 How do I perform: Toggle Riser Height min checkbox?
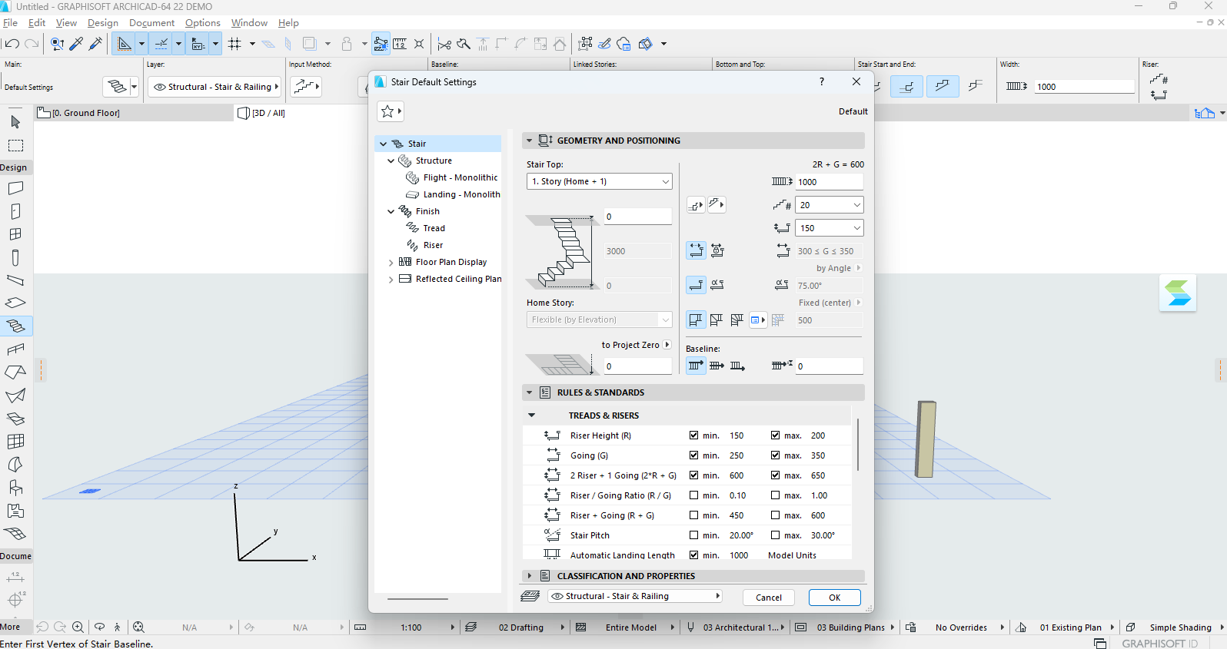(693, 435)
